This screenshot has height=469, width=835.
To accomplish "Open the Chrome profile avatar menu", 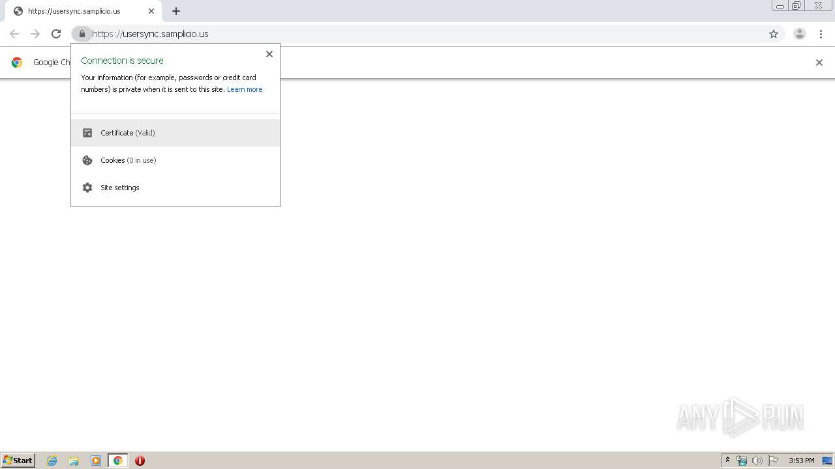I will coord(800,34).
